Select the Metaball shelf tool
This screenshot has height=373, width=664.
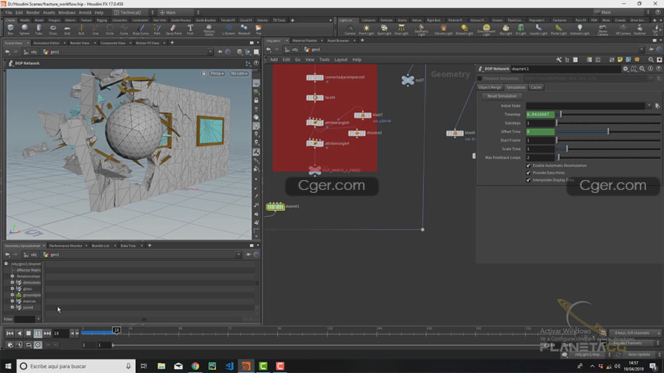[244, 29]
